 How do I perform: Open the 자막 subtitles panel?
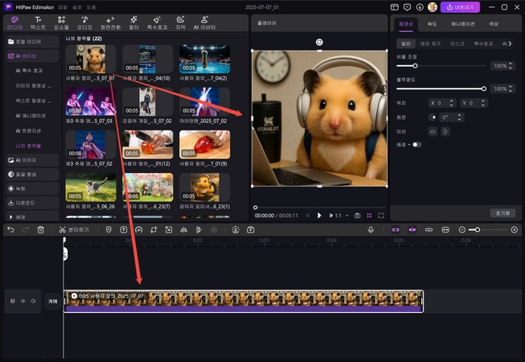pyautogui.click(x=180, y=23)
